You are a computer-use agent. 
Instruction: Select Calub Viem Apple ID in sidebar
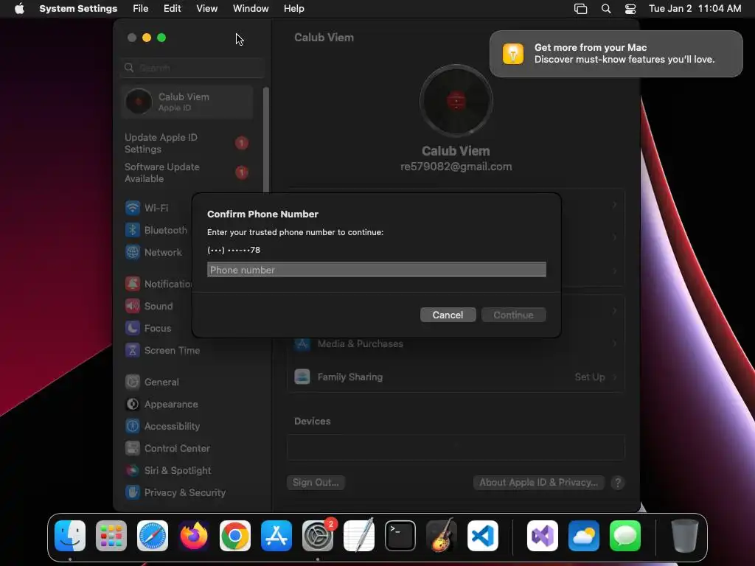[x=187, y=102]
